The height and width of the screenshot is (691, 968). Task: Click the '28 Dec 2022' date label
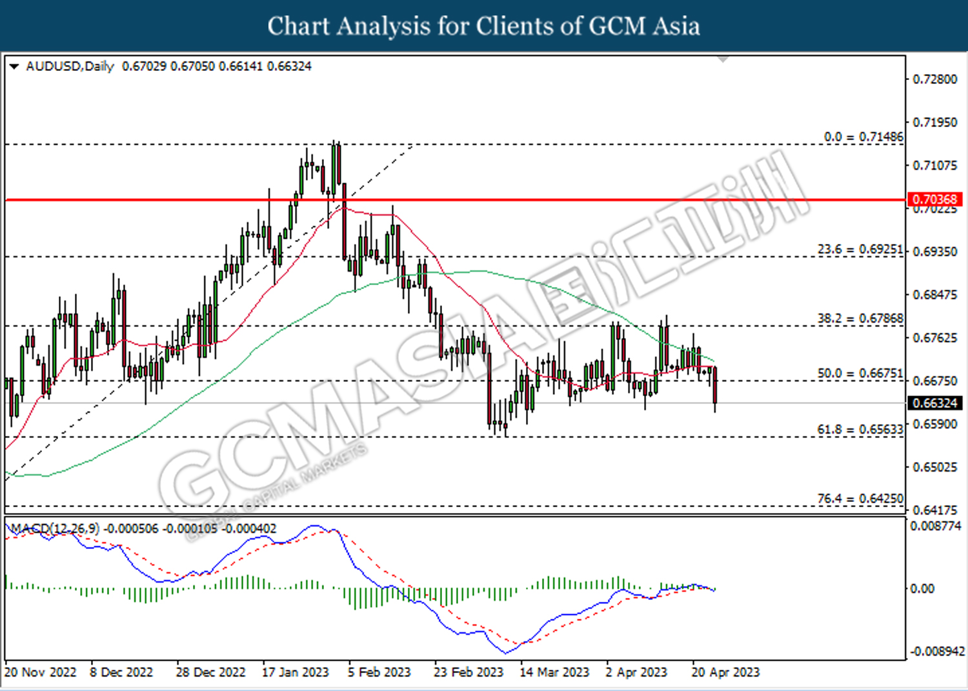[210, 672]
